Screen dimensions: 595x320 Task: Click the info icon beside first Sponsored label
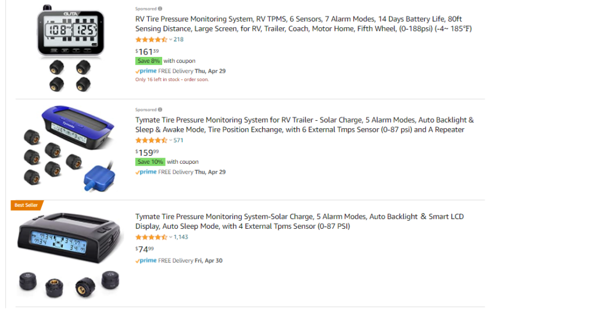click(160, 9)
